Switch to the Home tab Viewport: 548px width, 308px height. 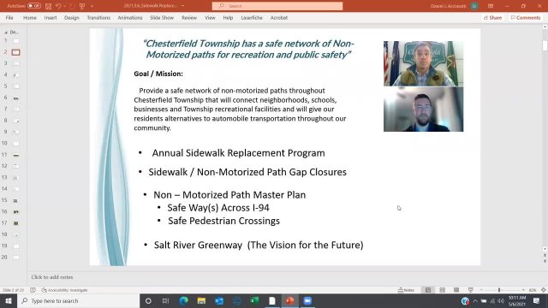(x=30, y=17)
